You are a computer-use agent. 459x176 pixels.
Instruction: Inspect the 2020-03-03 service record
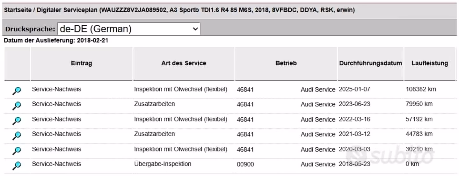(x=17, y=150)
